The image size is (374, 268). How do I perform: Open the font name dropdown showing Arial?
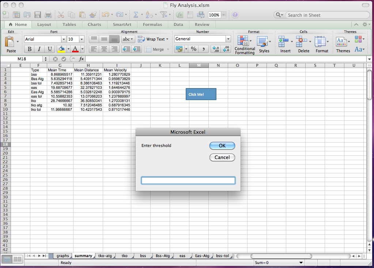(64, 39)
